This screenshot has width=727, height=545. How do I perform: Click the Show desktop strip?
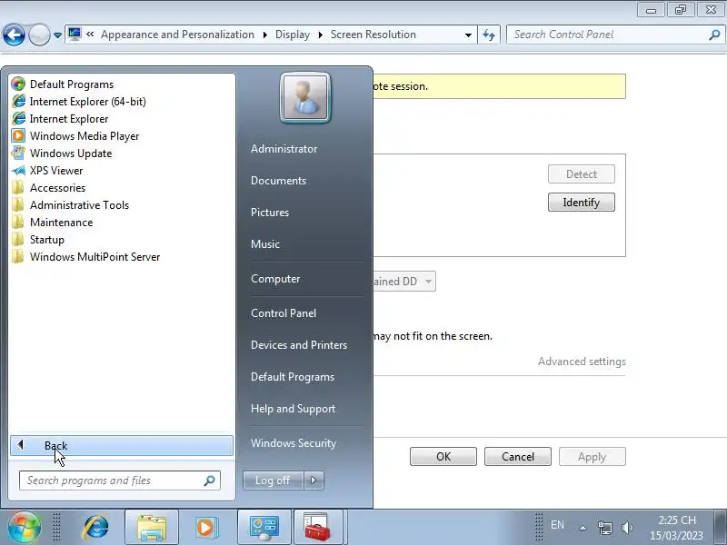tap(720, 528)
